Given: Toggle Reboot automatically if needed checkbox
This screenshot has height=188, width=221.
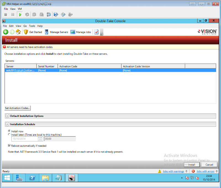Looking at the screenshot, I should tap(9, 146).
